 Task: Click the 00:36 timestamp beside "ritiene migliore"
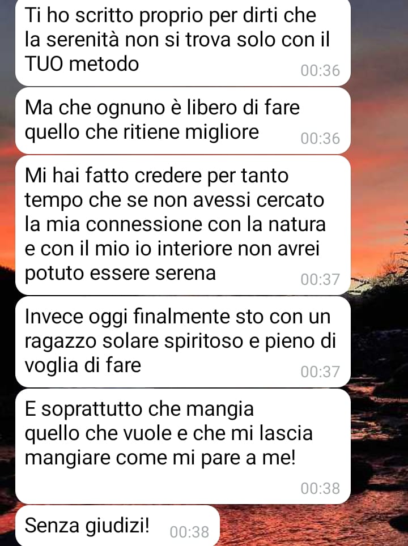[x=320, y=139]
